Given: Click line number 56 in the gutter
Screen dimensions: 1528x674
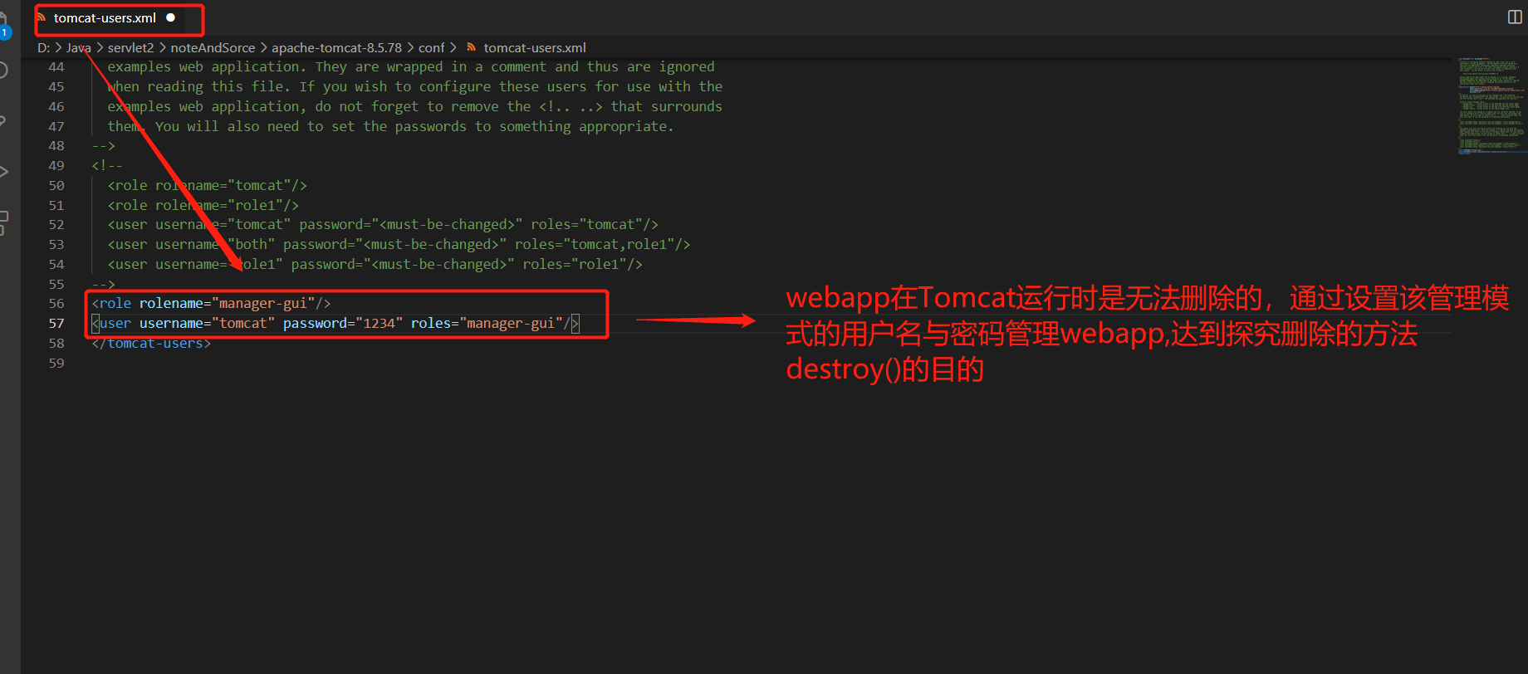Looking at the screenshot, I should point(56,304).
